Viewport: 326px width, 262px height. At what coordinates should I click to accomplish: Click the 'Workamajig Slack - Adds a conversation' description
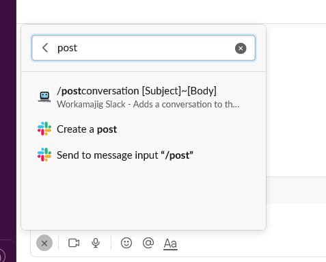[x=148, y=105]
